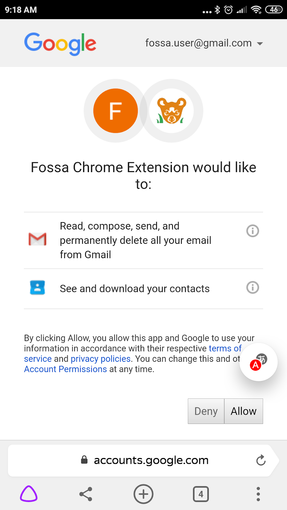Click the Deny button
This screenshot has height=510, width=287.
(x=206, y=411)
